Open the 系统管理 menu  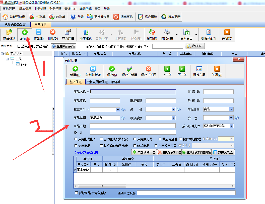9,9
